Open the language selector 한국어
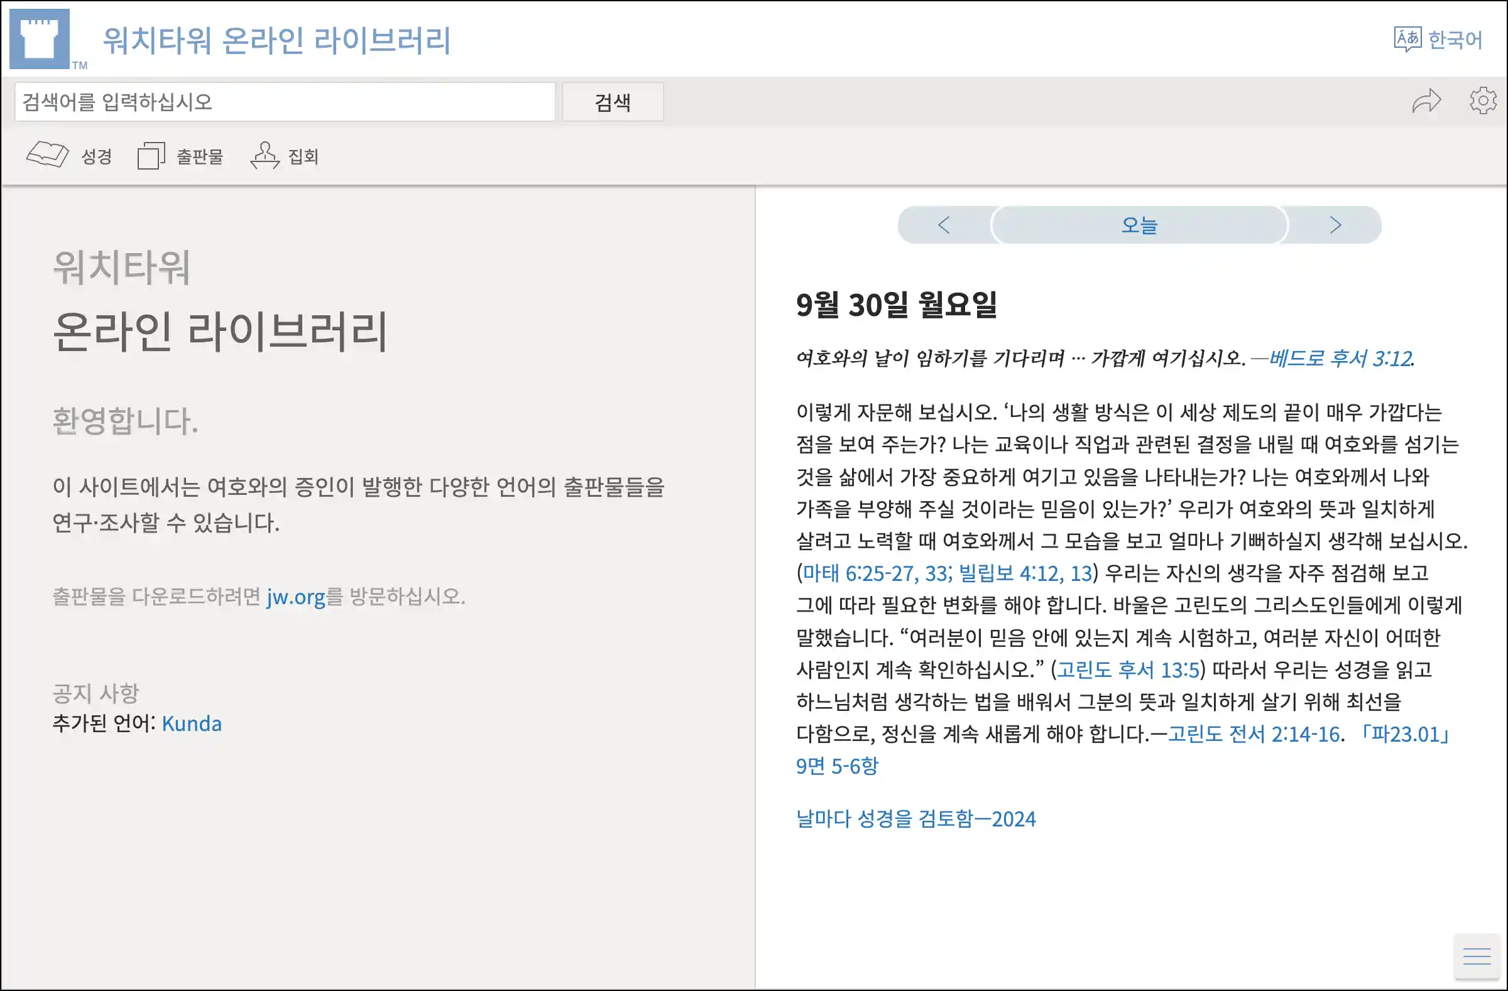Screen dimensions: 1508x991 click(1455, 40)
